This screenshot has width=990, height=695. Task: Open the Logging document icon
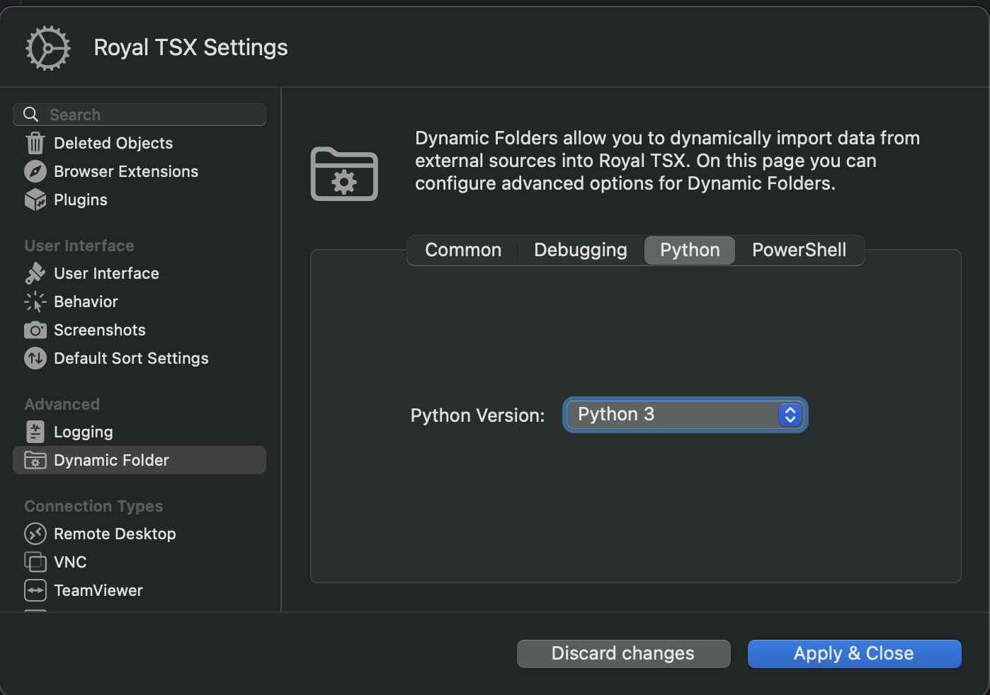click(x=35, y=432)
